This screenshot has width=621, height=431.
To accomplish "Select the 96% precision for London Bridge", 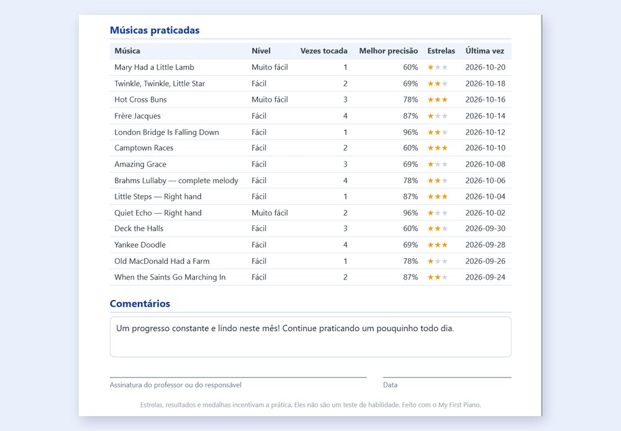I will 410,132.
